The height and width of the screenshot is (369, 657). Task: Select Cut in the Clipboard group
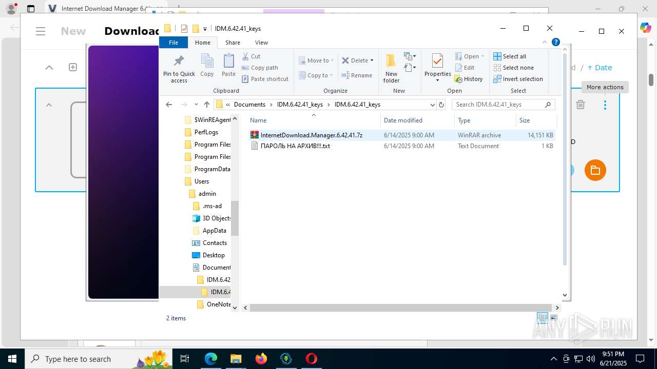[x=252, y=56]
